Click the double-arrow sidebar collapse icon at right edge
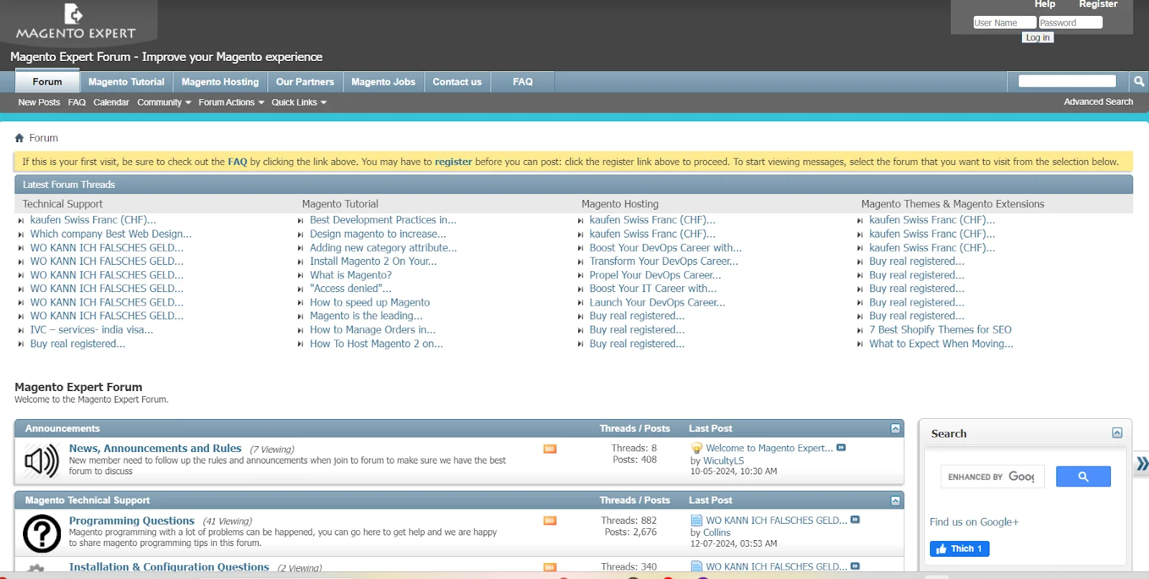Screen dimensions: 1149x579 point(1142,464)
